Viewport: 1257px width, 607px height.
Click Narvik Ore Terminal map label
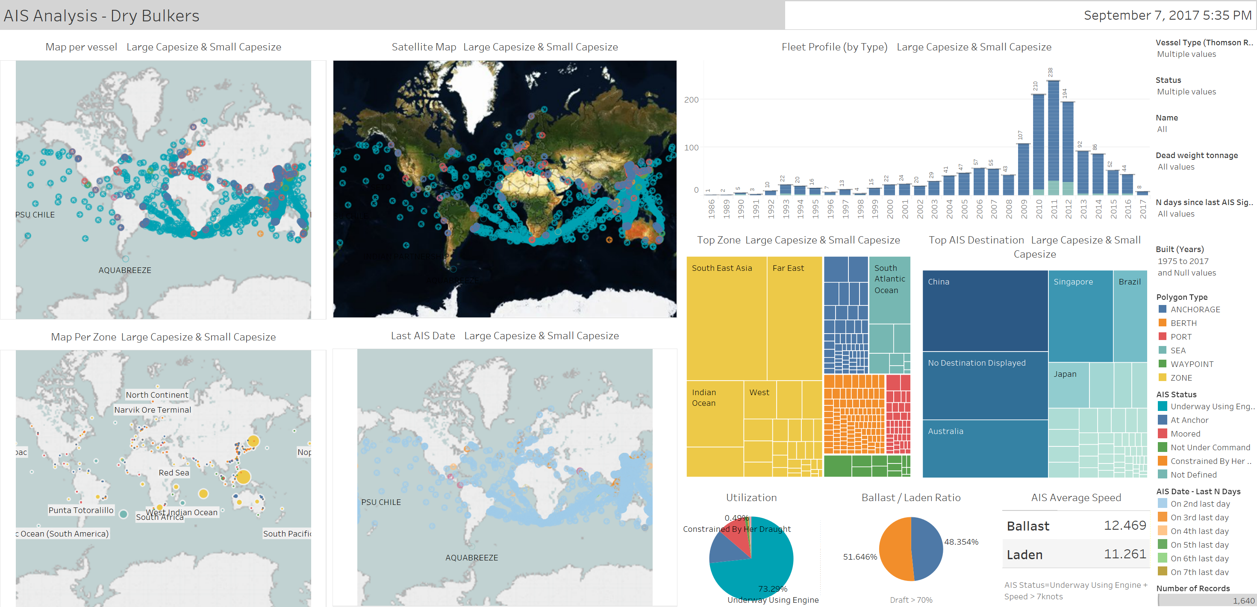pos(153,410)
